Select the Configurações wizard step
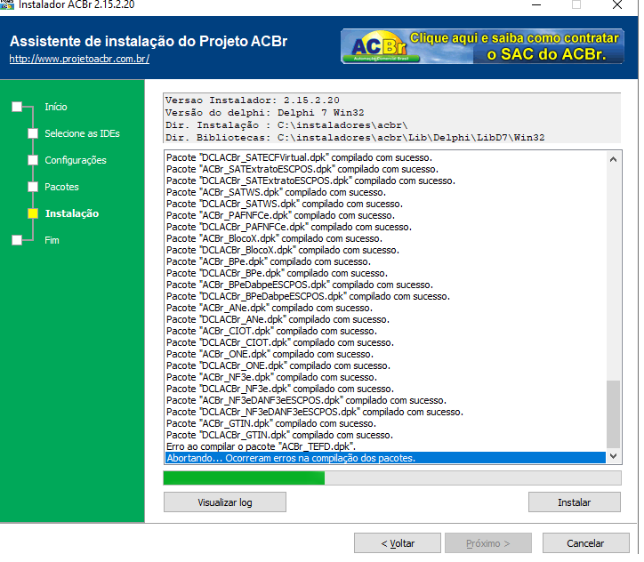The image size is (644, 562). pos(76,160)
